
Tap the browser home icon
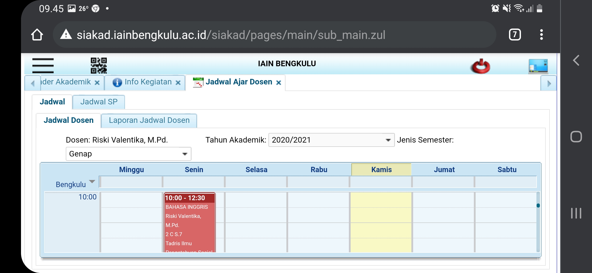pos(37,35)
